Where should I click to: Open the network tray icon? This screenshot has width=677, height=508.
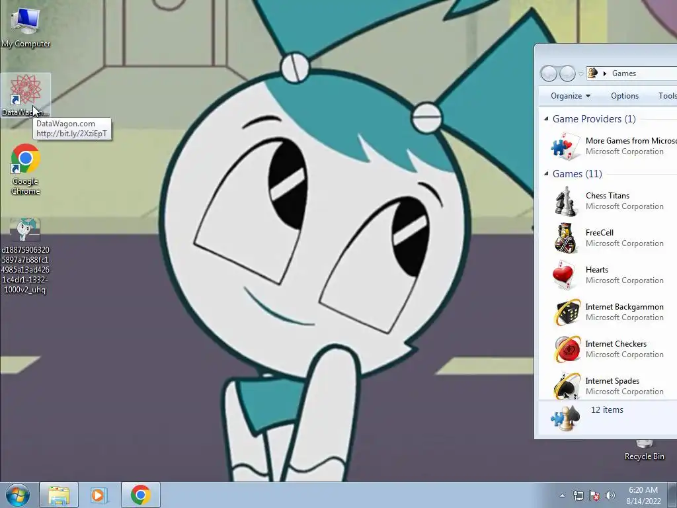(578, 495)
